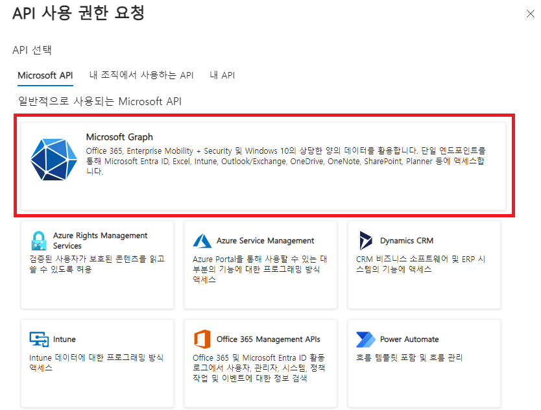Open the Intune title label
Image resolution: width=541 pixels, height=410 pixels.
[x=65, y=339]
